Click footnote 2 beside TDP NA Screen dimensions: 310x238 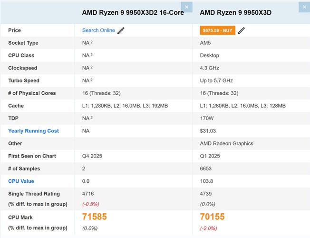coord(91,118)
